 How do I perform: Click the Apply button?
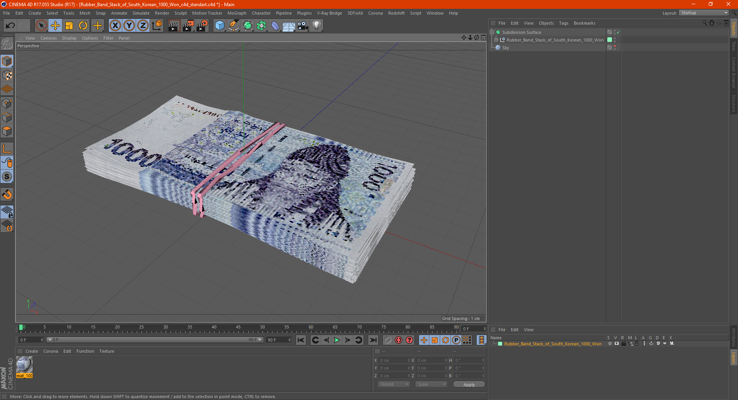tap(469, 385)
